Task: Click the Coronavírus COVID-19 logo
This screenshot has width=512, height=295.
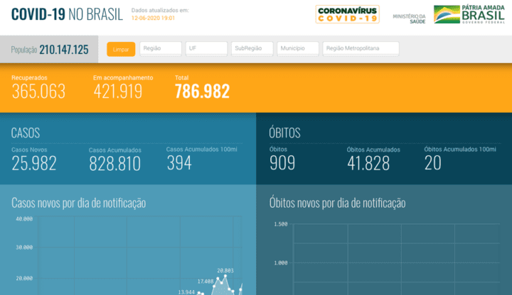Action: click(x=348, y=14)
